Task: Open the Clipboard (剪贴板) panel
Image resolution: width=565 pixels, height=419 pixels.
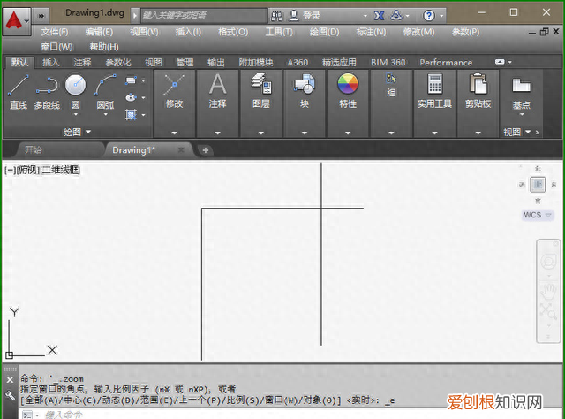Action: [x=478, y=90]
